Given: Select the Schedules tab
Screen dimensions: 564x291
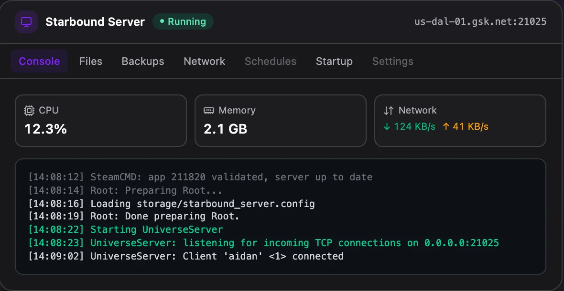Looking at the screenshot, I should (x=271, y=62).
